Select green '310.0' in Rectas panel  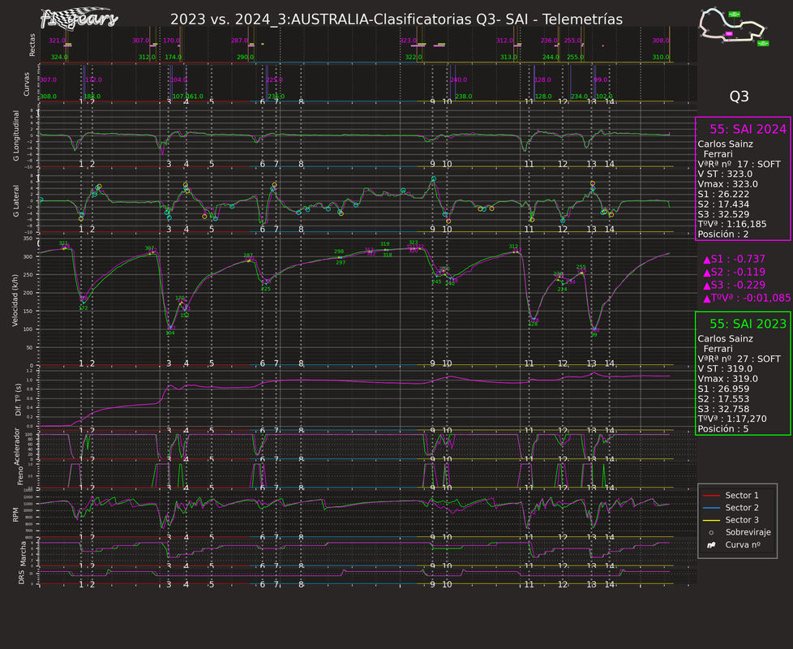coord(661,57)
